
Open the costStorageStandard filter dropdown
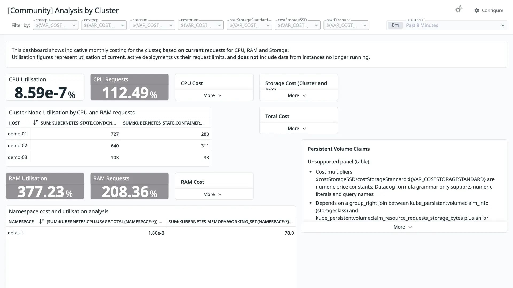249,25
